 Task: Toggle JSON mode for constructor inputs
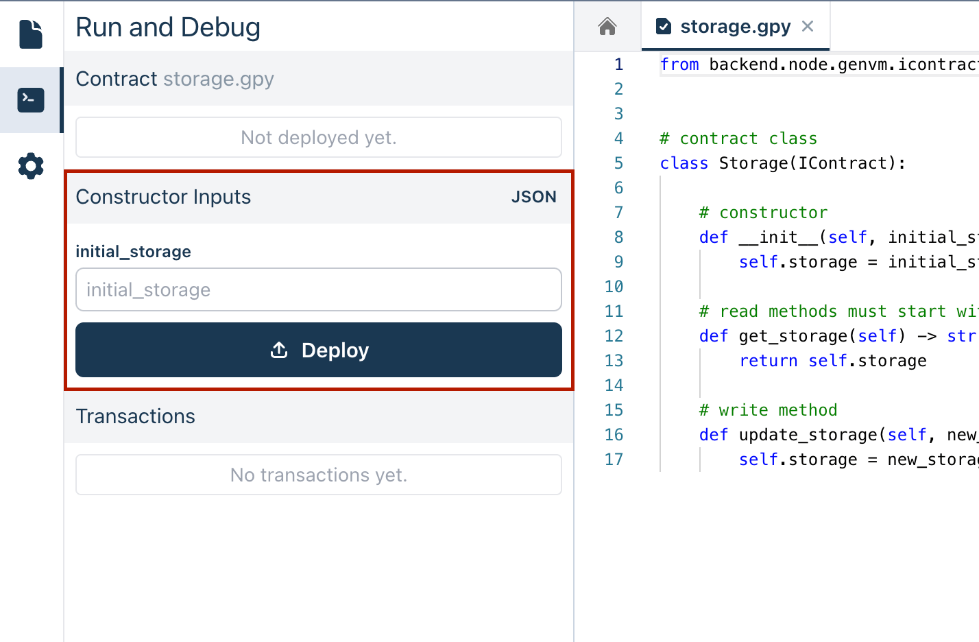tap(533, 197)
